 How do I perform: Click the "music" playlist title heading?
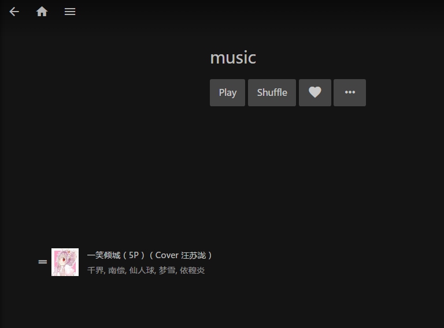pyautogui.click(x=233, y=57)
